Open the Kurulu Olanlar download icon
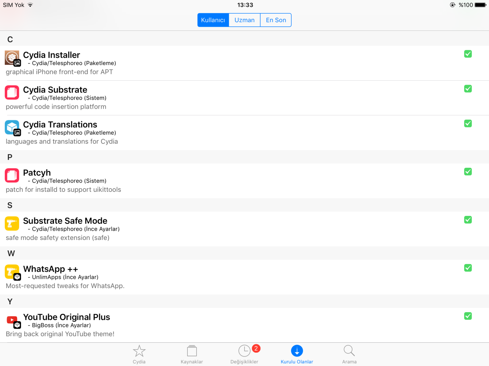Image resolution: width=489 pixels, height=366 pixels. (297, 351)
